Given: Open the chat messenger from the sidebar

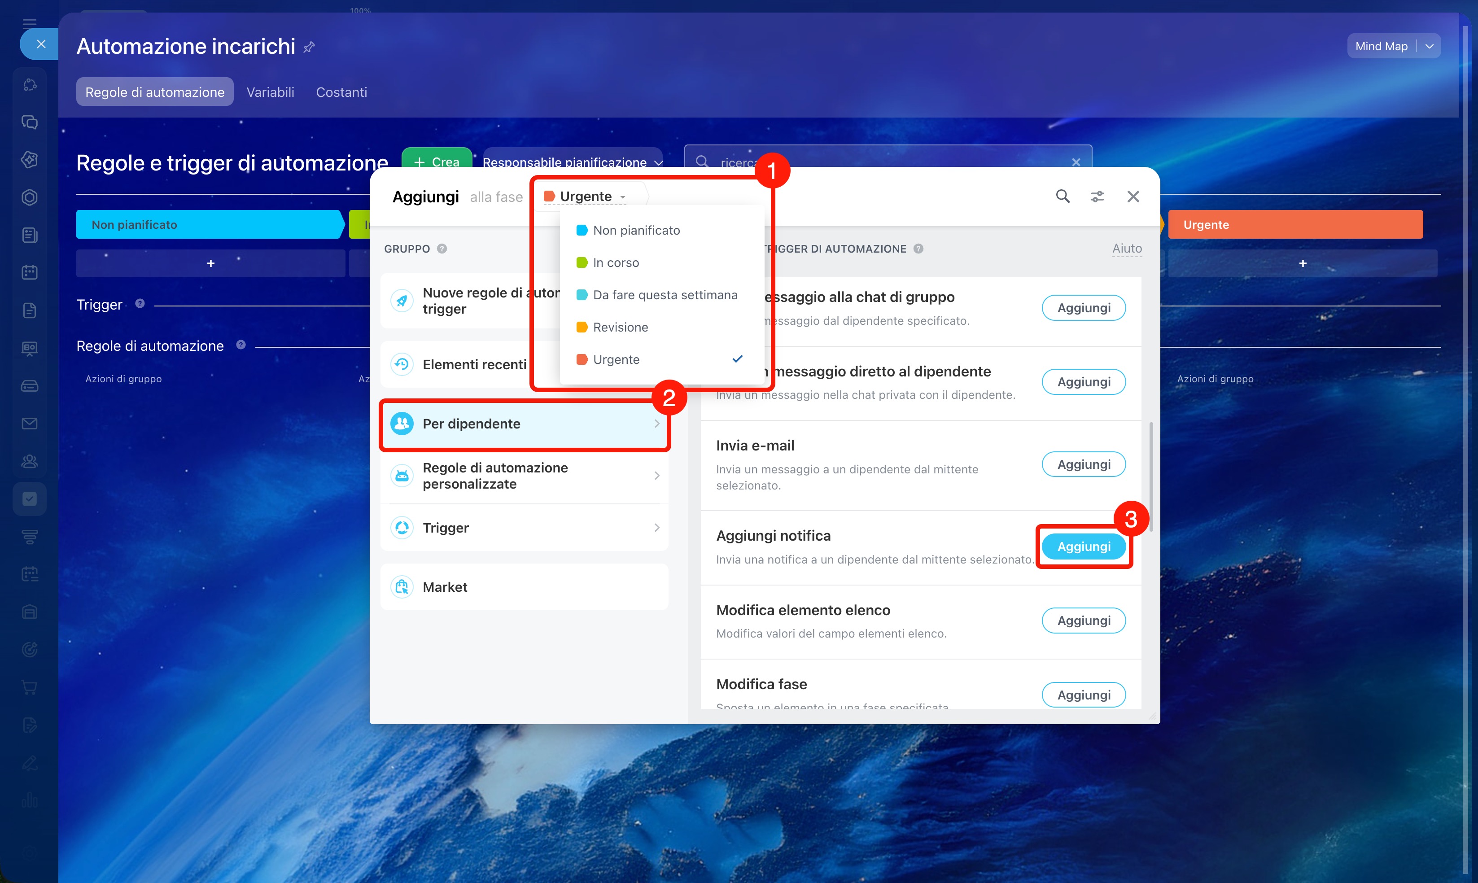Looking at the screenshot, I should [x=30, y=122].
